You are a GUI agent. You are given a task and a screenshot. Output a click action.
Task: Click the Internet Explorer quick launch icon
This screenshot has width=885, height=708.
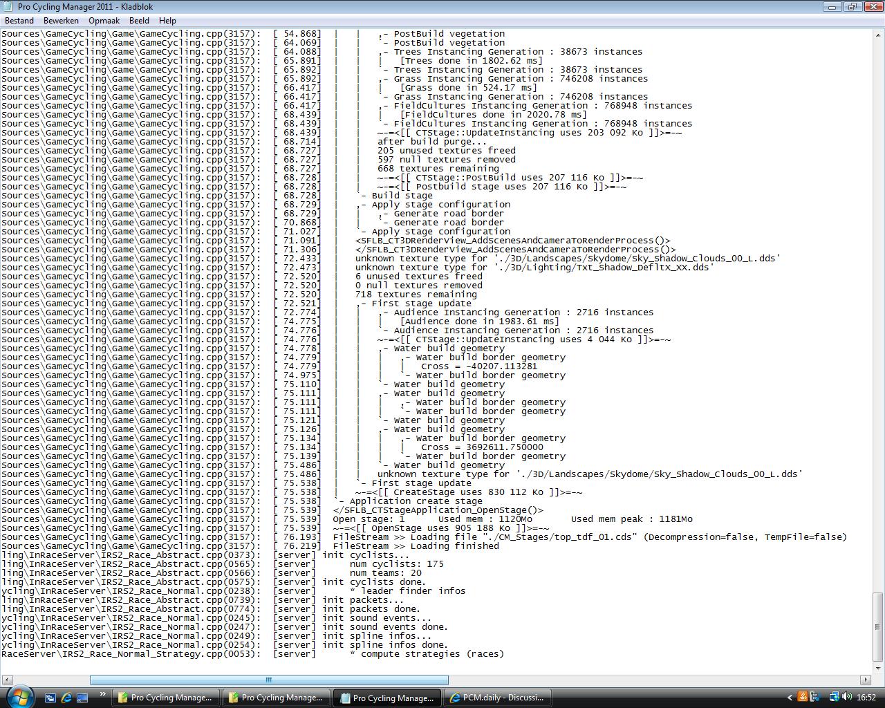[x=66, y=698]
